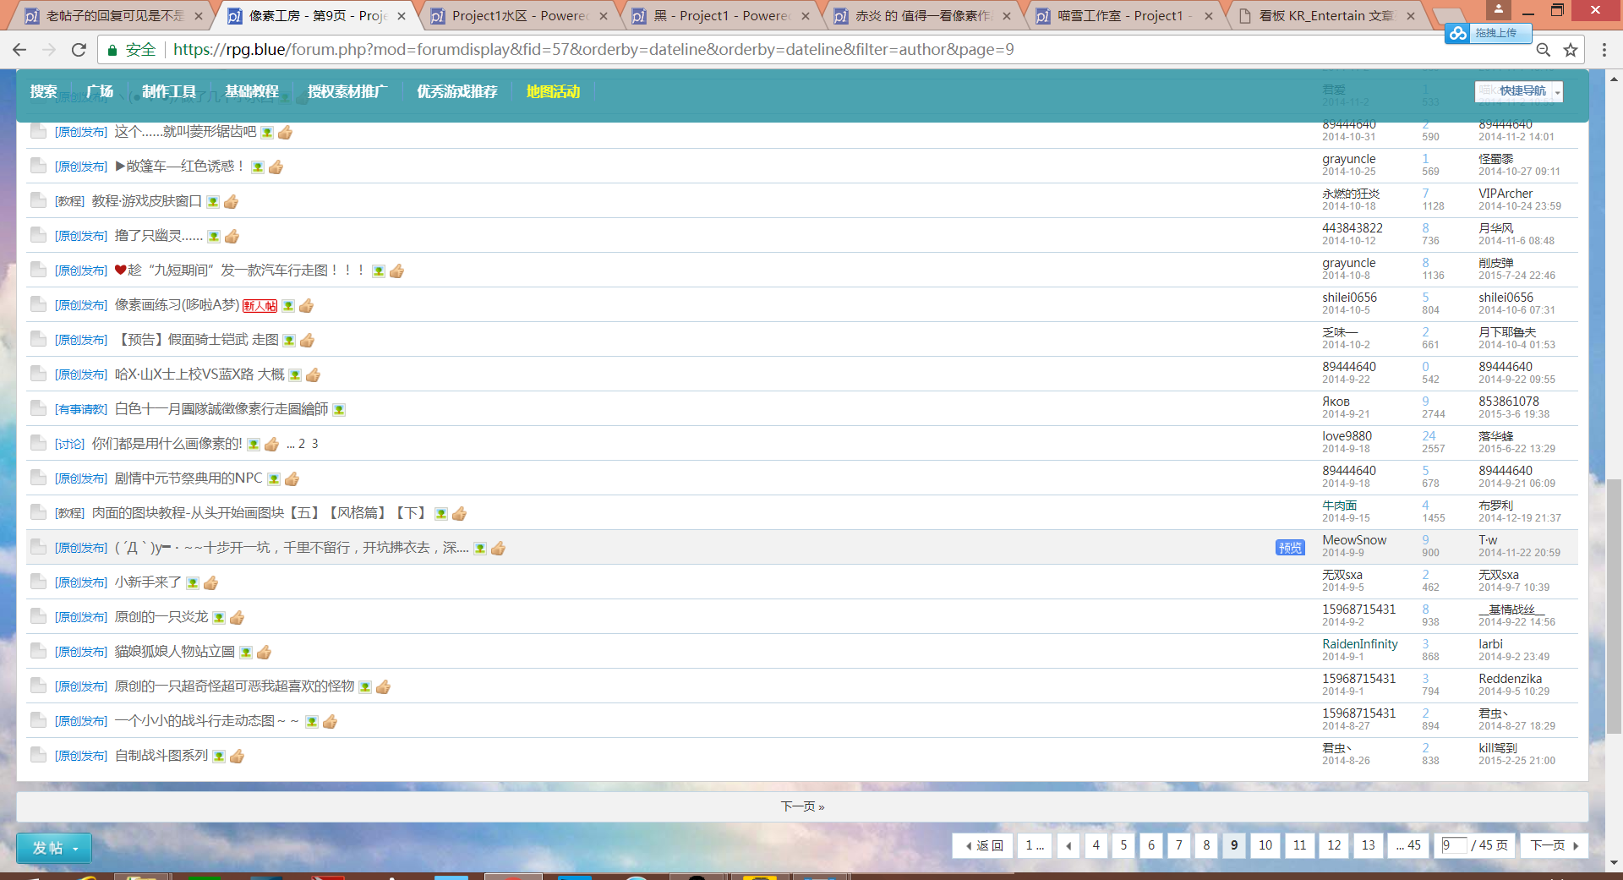Bookmark the page with the star icon
Screen dimensions: 1623x880
click(x=1571, y=50)
